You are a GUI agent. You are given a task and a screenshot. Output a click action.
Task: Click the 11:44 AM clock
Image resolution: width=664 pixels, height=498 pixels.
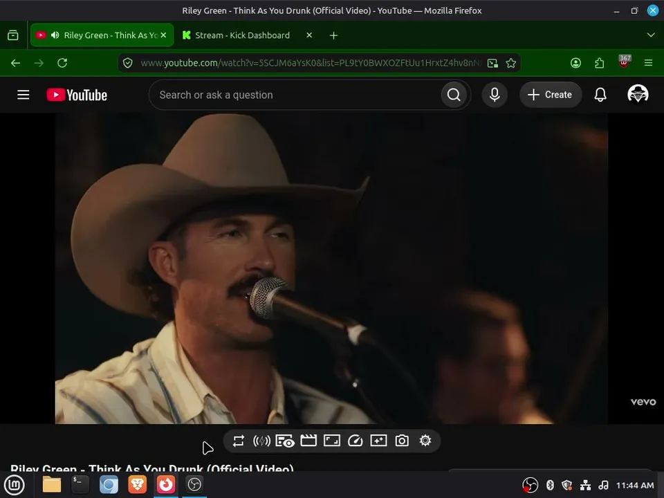click(635, 486)
